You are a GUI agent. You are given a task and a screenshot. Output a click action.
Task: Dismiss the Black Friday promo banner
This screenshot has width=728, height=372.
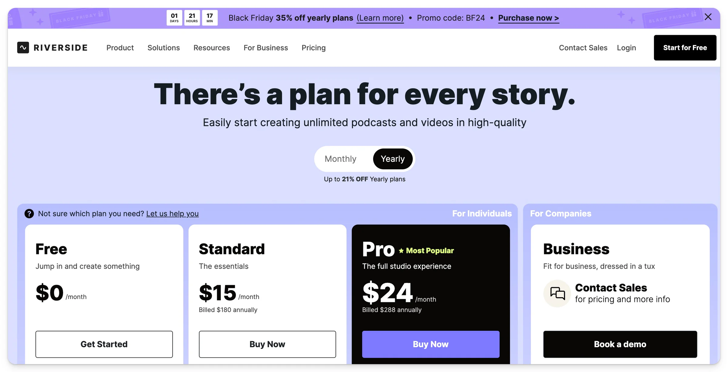coord(708,17)
